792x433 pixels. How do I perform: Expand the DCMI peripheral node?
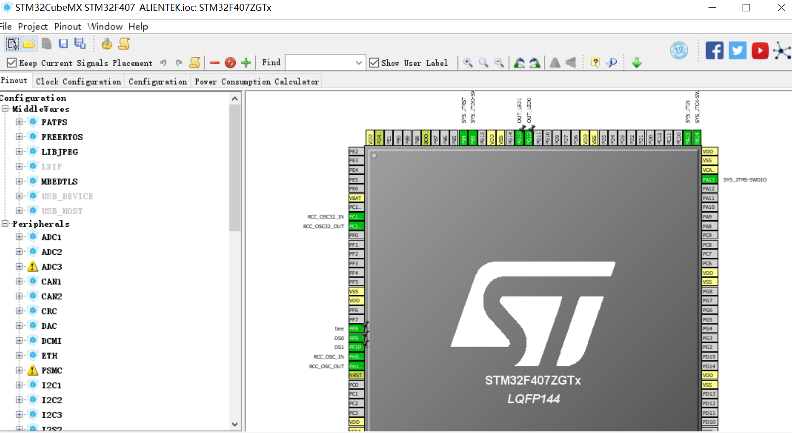[x=19, y=341]
